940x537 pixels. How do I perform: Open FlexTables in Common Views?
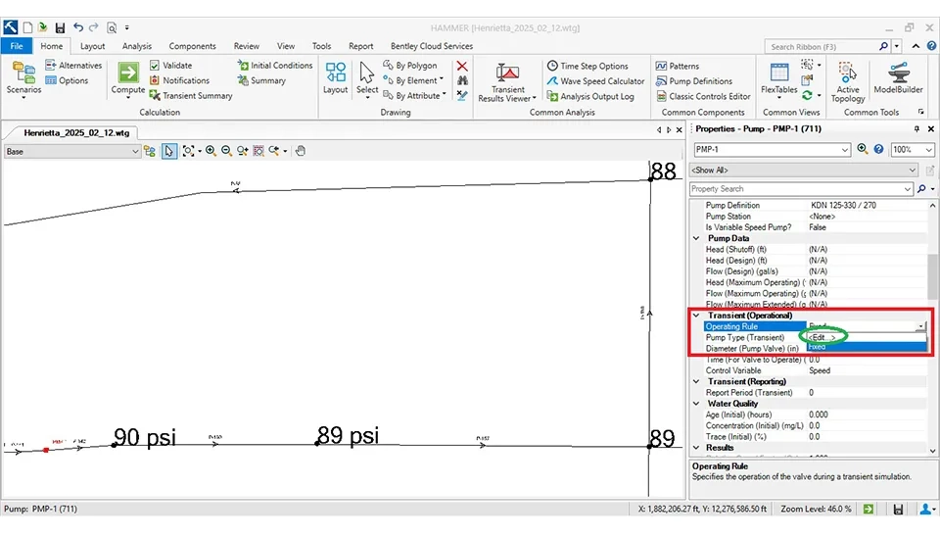click(779, 77)
